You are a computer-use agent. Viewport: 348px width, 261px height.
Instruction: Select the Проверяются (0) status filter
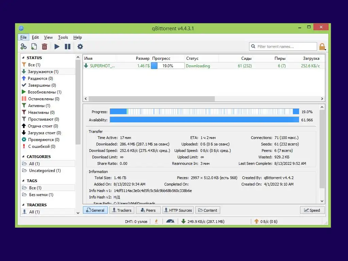coord(48,140)
